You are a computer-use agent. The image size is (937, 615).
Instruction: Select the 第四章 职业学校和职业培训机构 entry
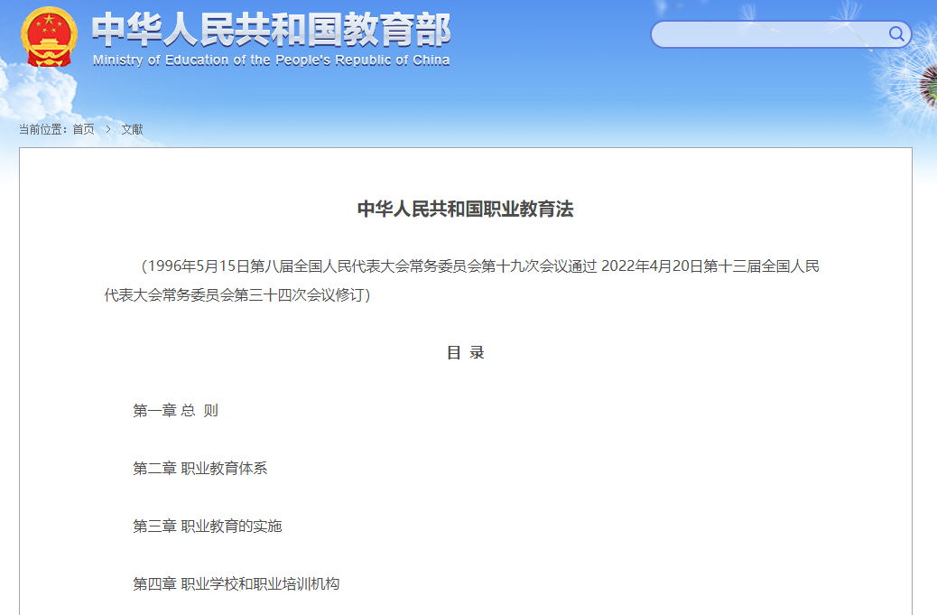[236, 584]
